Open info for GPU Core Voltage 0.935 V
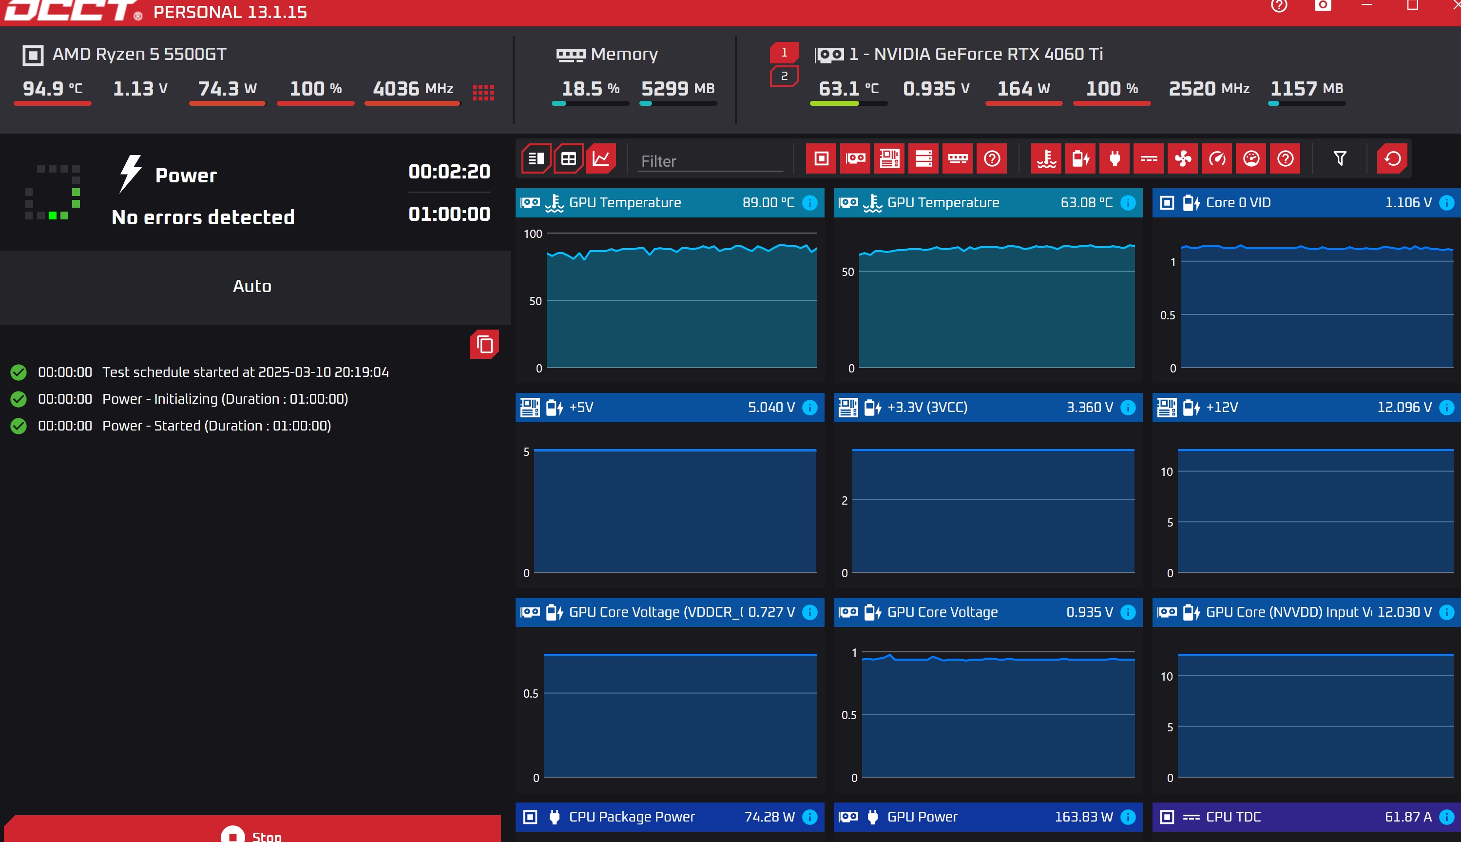The width and height of the screenshot is (1461, 842). pyautogui.click(x=1128, y=612)
